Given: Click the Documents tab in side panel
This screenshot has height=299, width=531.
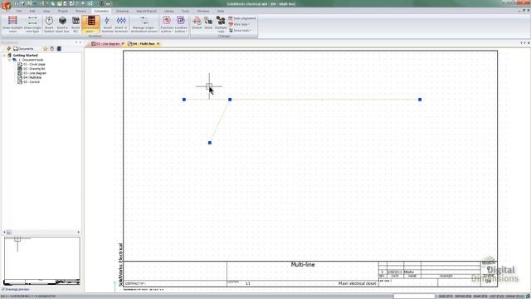Looking at the screenshot, I should 23,49.
